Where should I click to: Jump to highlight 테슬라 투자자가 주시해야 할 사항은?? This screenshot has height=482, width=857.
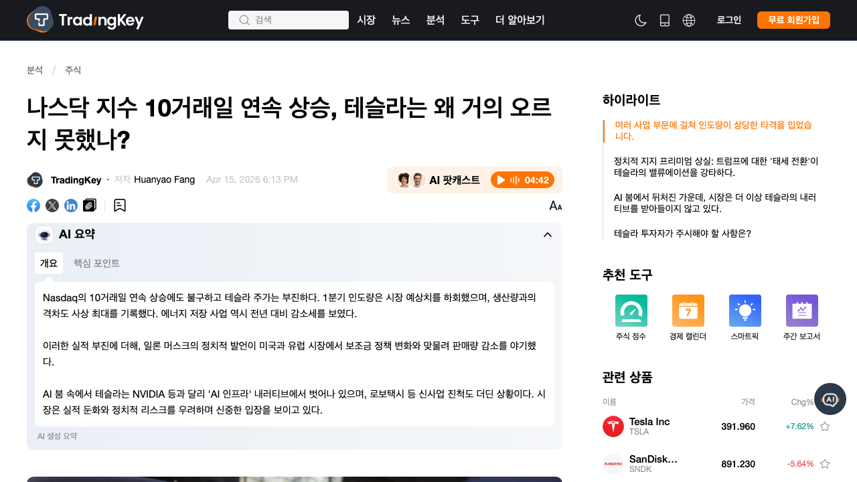click(682, 234)
